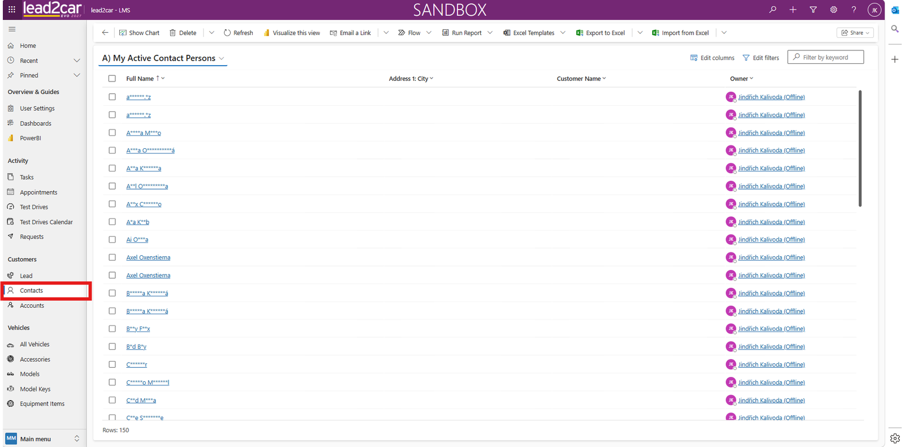Check the box for A****a M***o row
The height and width of the screenshot is (447, 905).
pyautogui.click(x=112, y=132)
